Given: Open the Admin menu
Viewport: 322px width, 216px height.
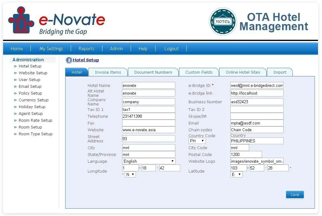Looking at the screenshot, I should point(117,49).
